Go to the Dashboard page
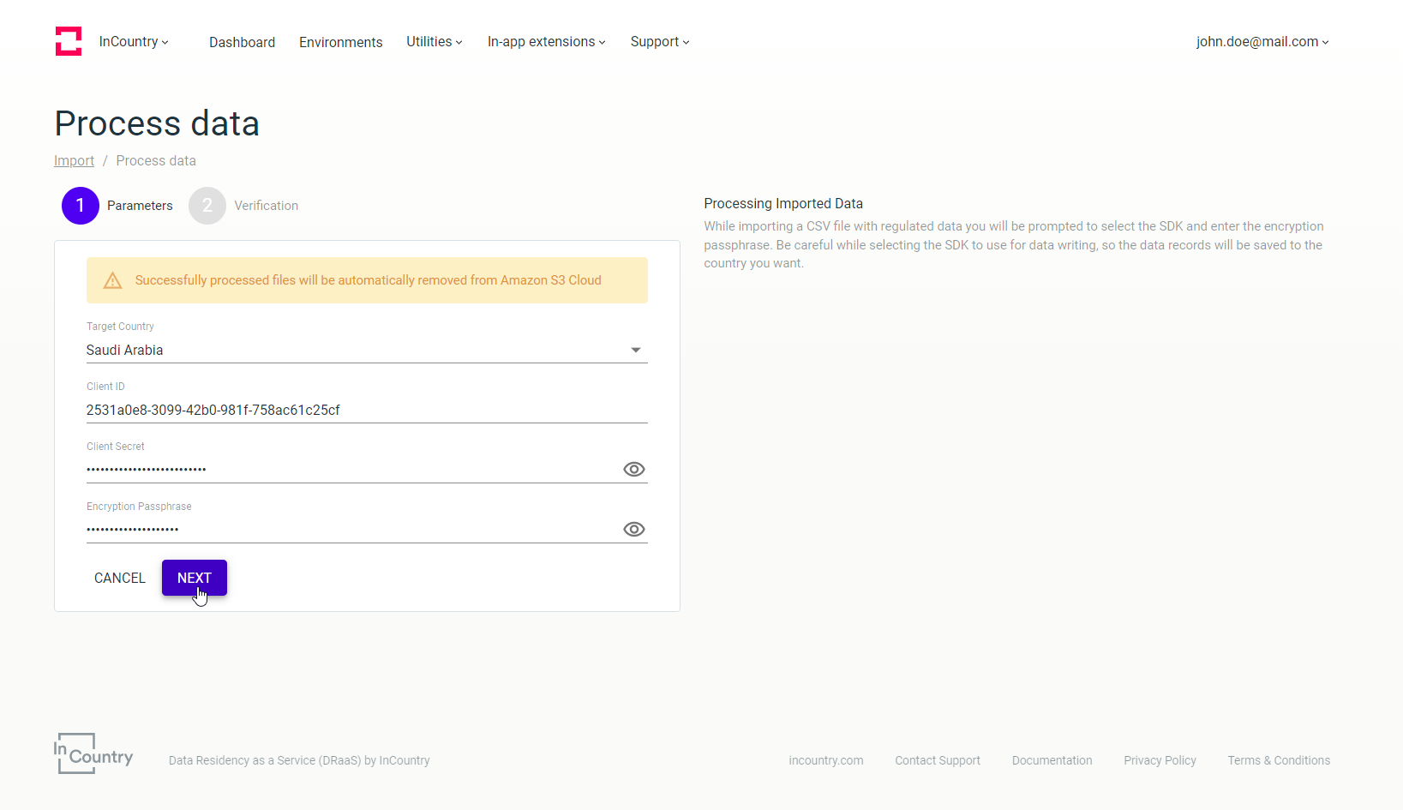Viewport: 1403px width, 810px height. coord(242,42)
